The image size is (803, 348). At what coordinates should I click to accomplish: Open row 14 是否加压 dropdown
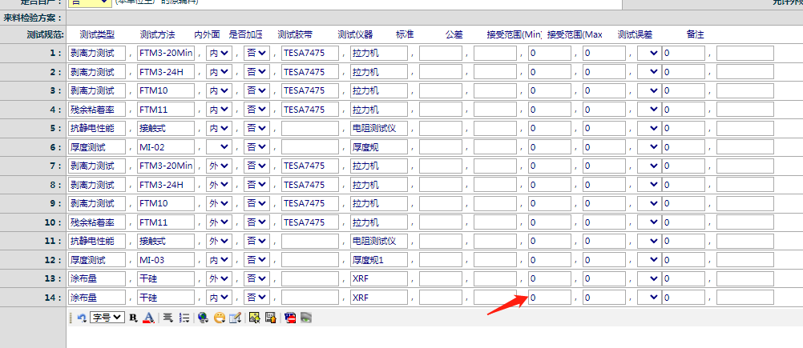point(257,298)
